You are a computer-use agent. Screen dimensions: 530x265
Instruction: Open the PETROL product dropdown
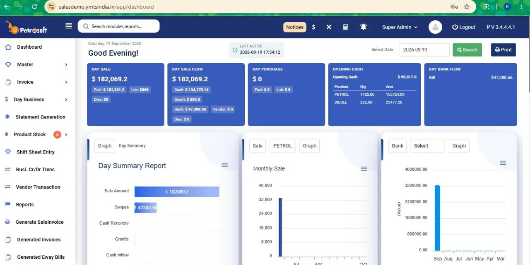point(283,146)
